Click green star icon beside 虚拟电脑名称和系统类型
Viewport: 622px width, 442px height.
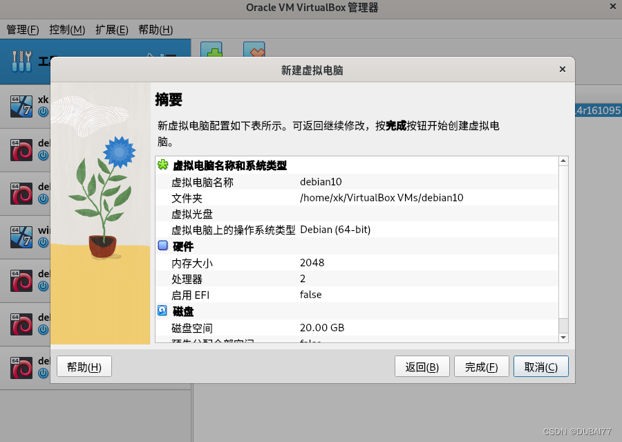163,165
